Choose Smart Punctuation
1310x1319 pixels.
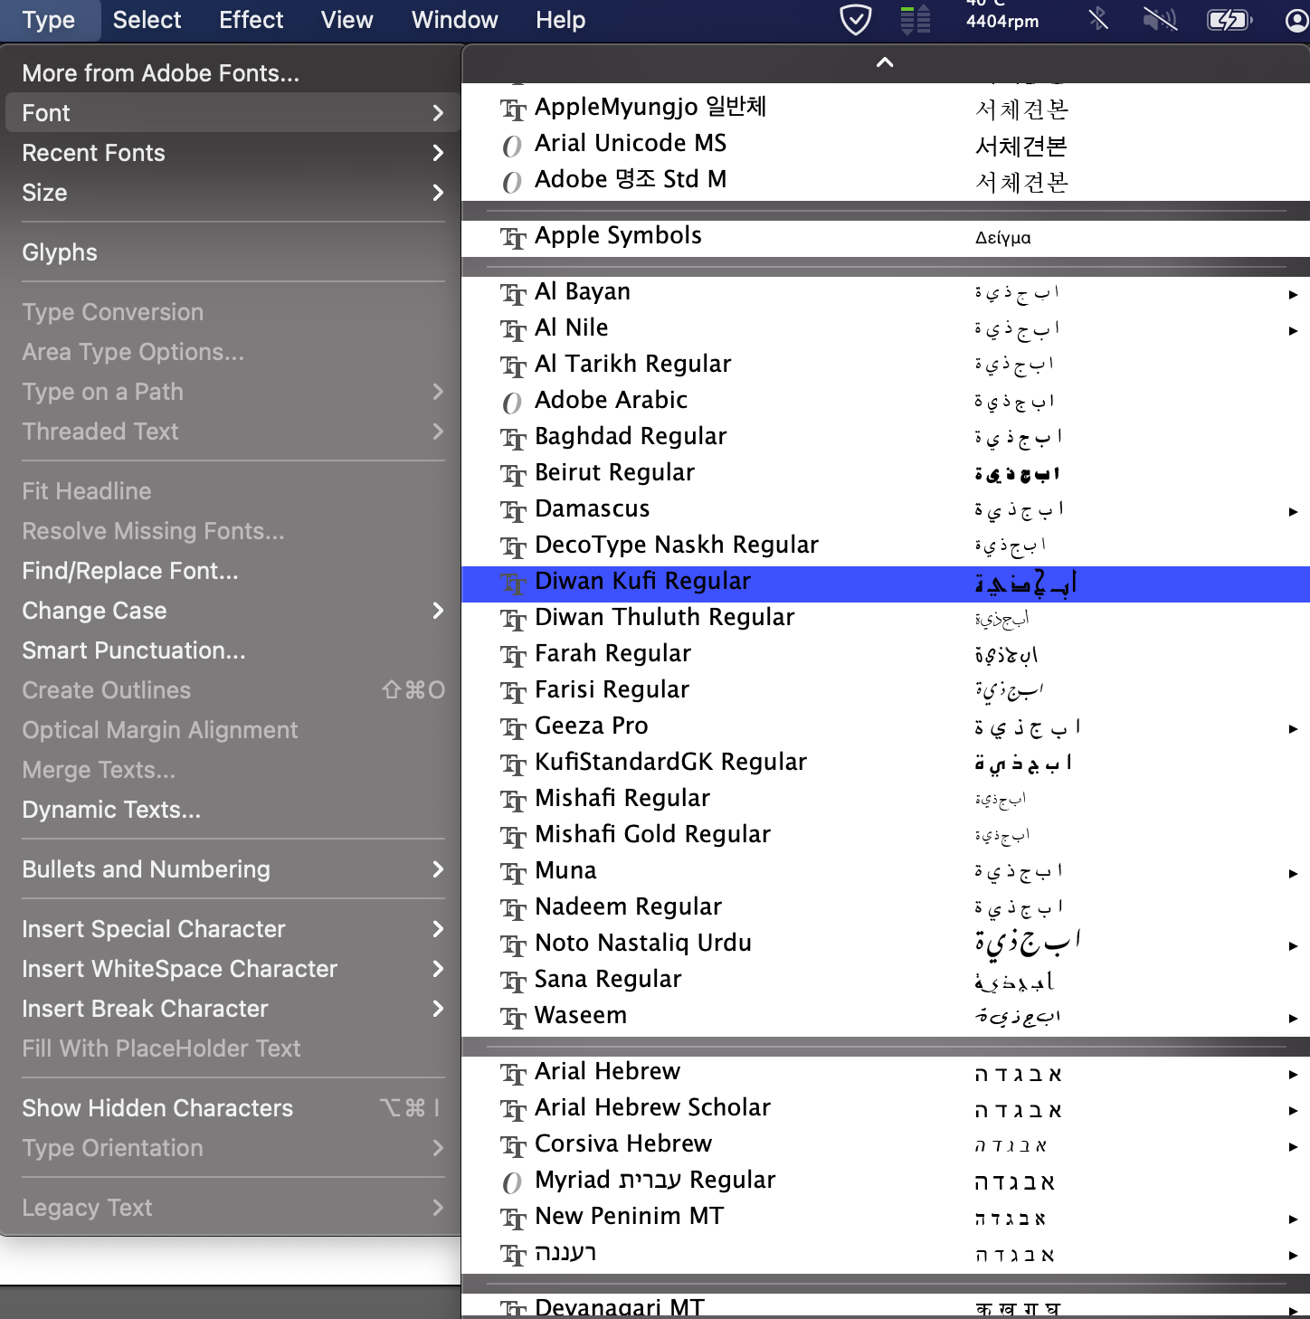(x=232, y=650)
